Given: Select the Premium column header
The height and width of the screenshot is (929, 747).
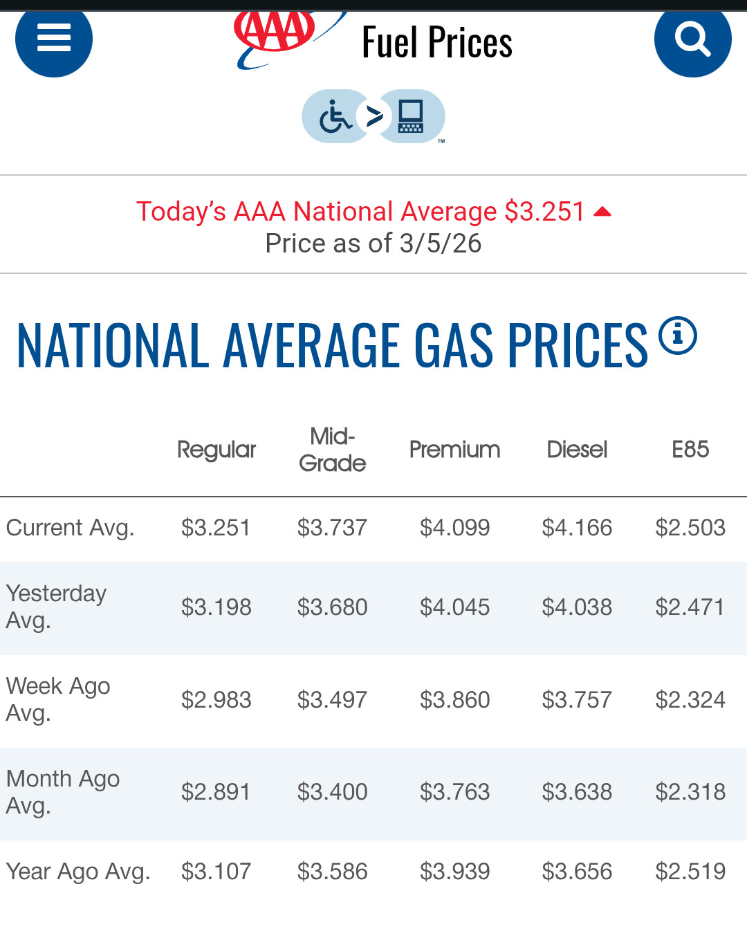Looking at the screenshot, I should point(454,450).
